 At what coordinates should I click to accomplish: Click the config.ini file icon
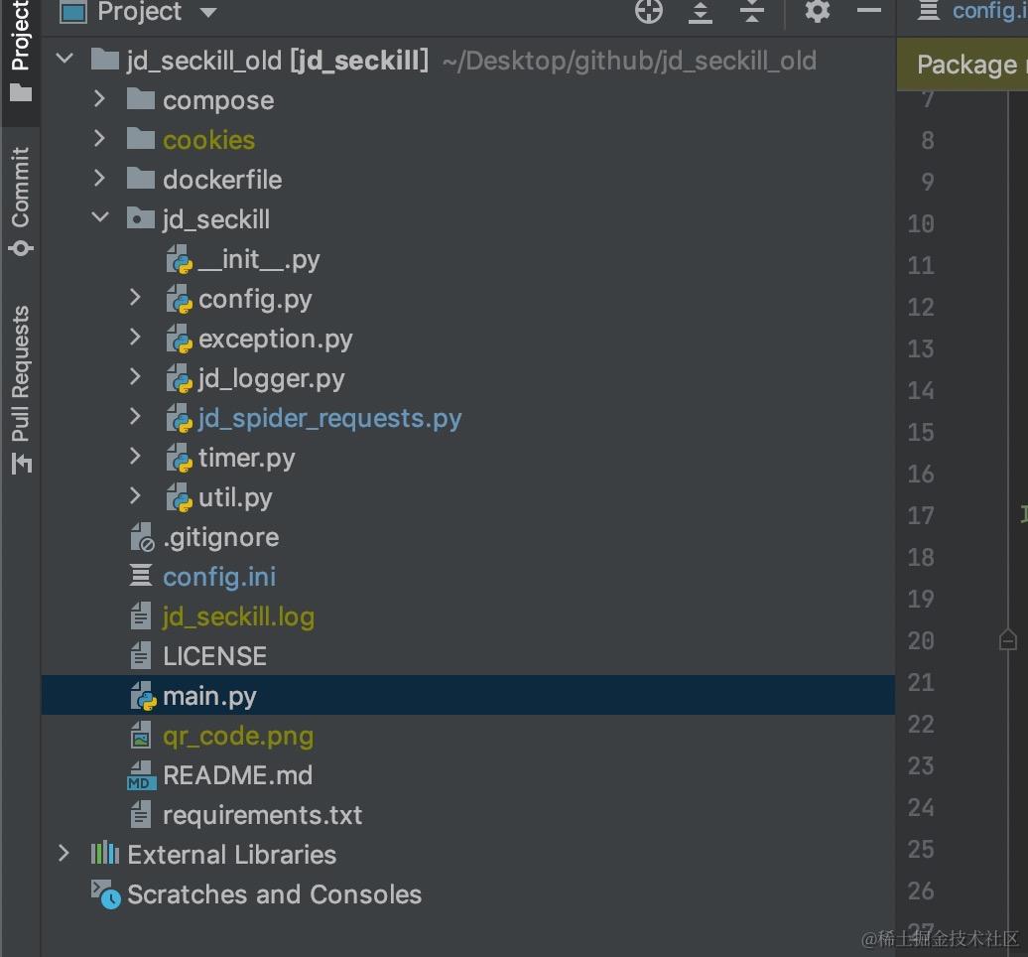coord(141,575)
